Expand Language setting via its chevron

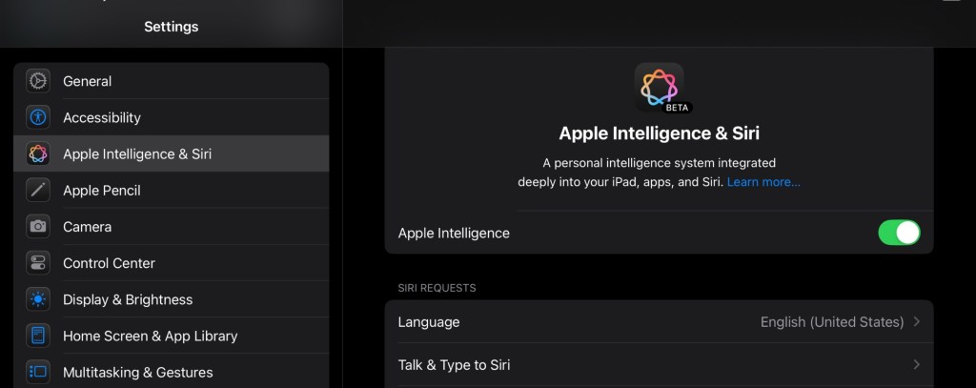(x=916, y=322)
